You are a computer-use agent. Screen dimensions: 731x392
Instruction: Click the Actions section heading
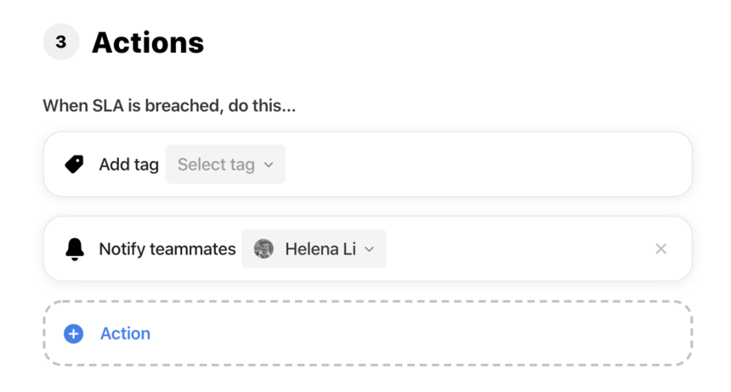pos(148,42)
